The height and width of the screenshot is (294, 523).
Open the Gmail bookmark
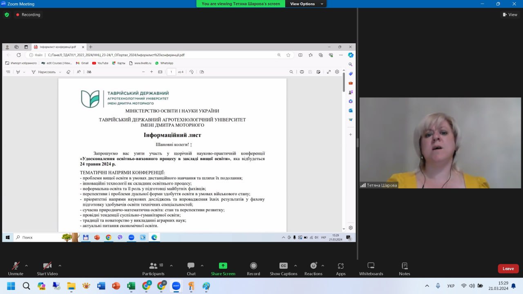pyautogui.click(x=82, y=63)
